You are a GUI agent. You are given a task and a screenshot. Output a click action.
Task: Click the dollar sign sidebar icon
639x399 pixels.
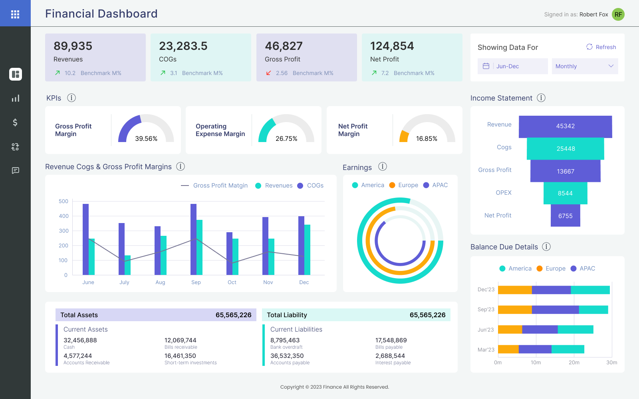coord(15,122)
